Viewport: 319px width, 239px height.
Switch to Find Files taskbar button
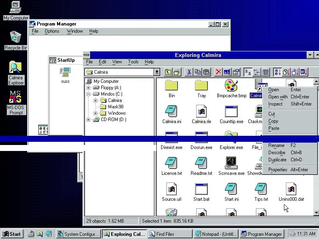point(170,234)
